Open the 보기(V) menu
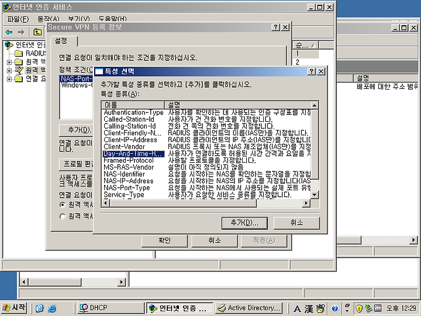The height and width of the screenshot is (316, 421). click(x=79, y=19)
